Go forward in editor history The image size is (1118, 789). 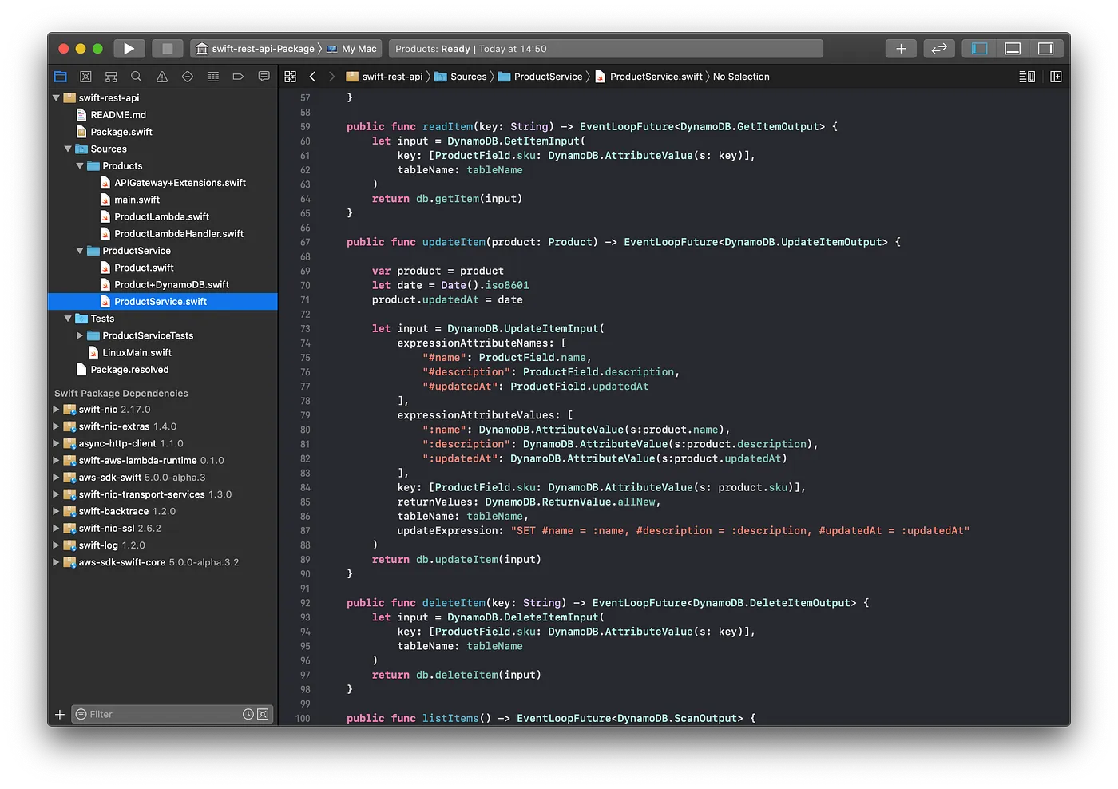tap(331, 77)
